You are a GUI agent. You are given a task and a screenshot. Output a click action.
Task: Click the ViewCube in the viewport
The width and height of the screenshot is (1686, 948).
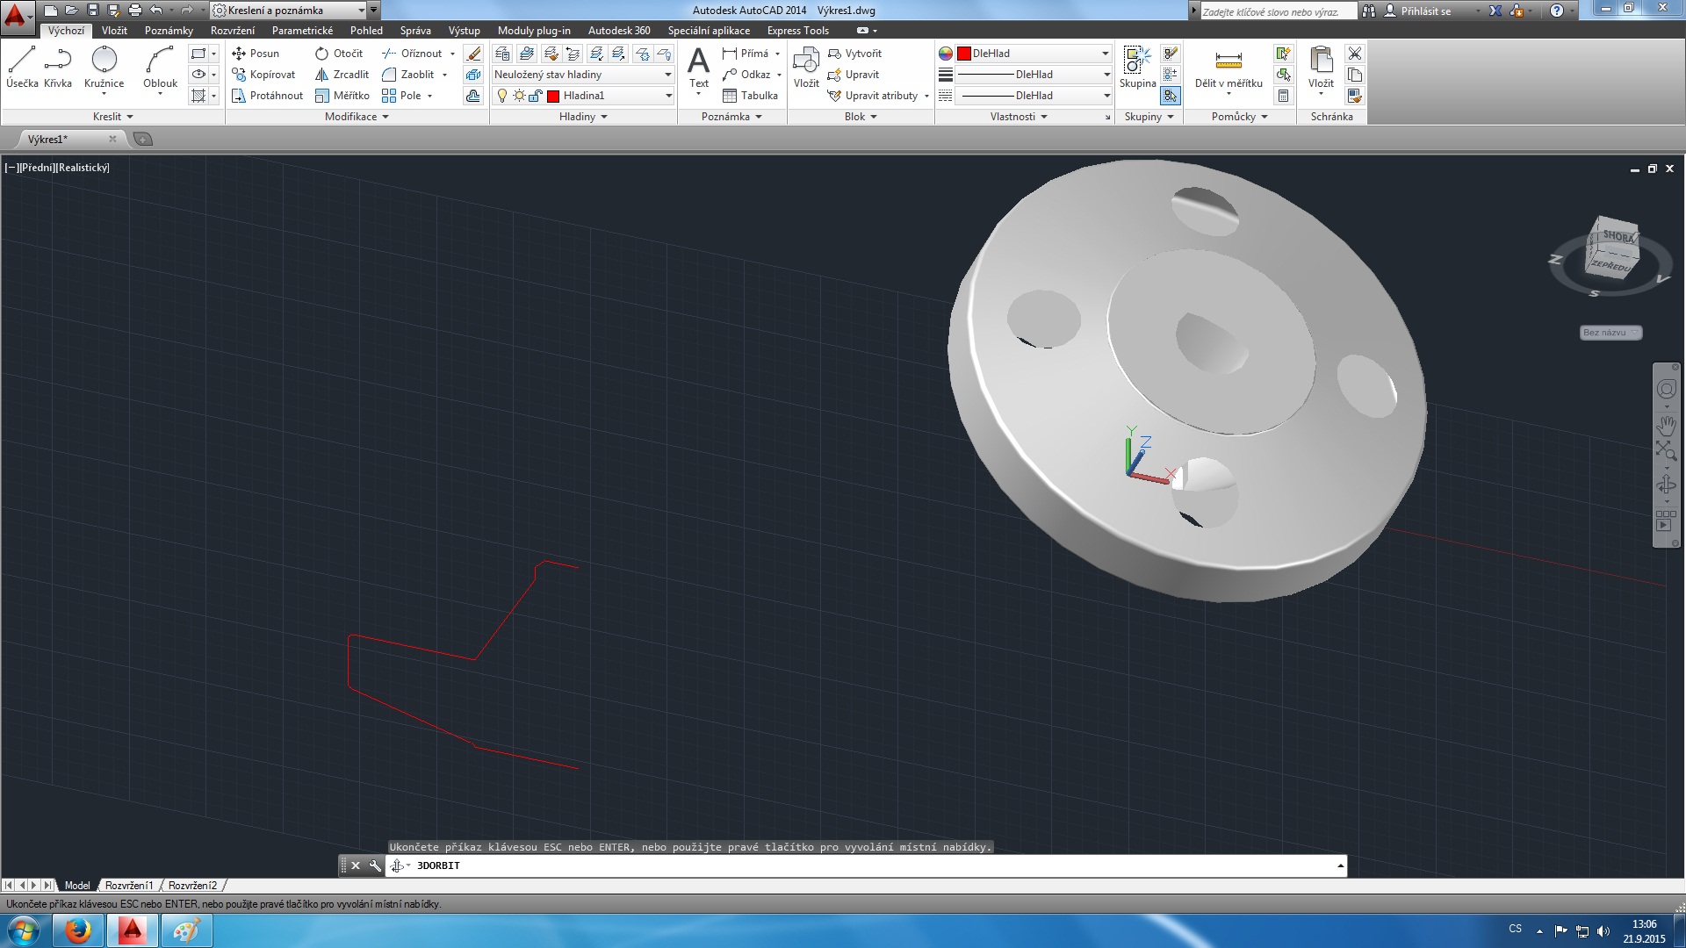pyautogui.click(x=1612, y=250)
